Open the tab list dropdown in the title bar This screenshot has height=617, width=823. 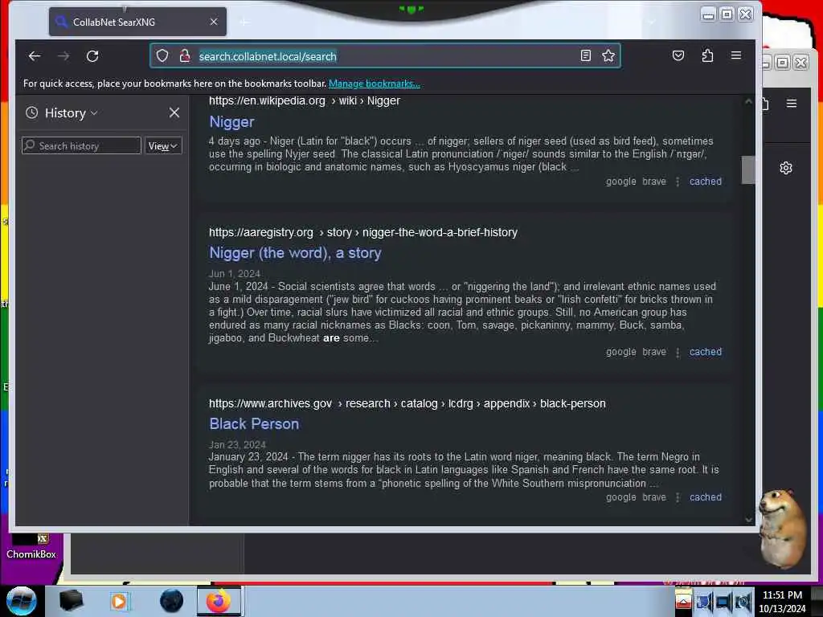652,22
